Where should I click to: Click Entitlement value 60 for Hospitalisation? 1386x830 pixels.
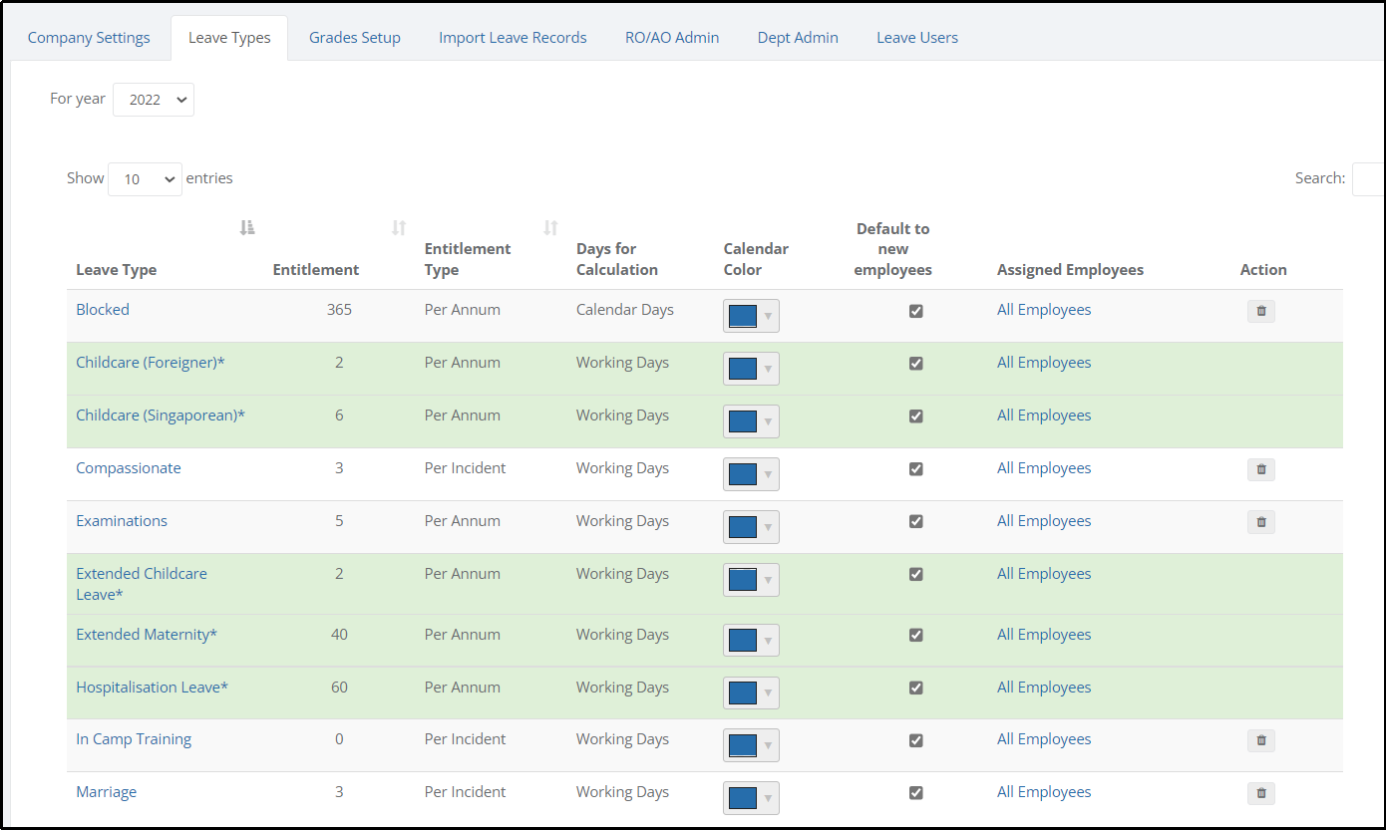click(339, 688)
